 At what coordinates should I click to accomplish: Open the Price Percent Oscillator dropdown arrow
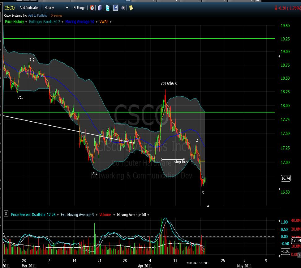(58, 215)
